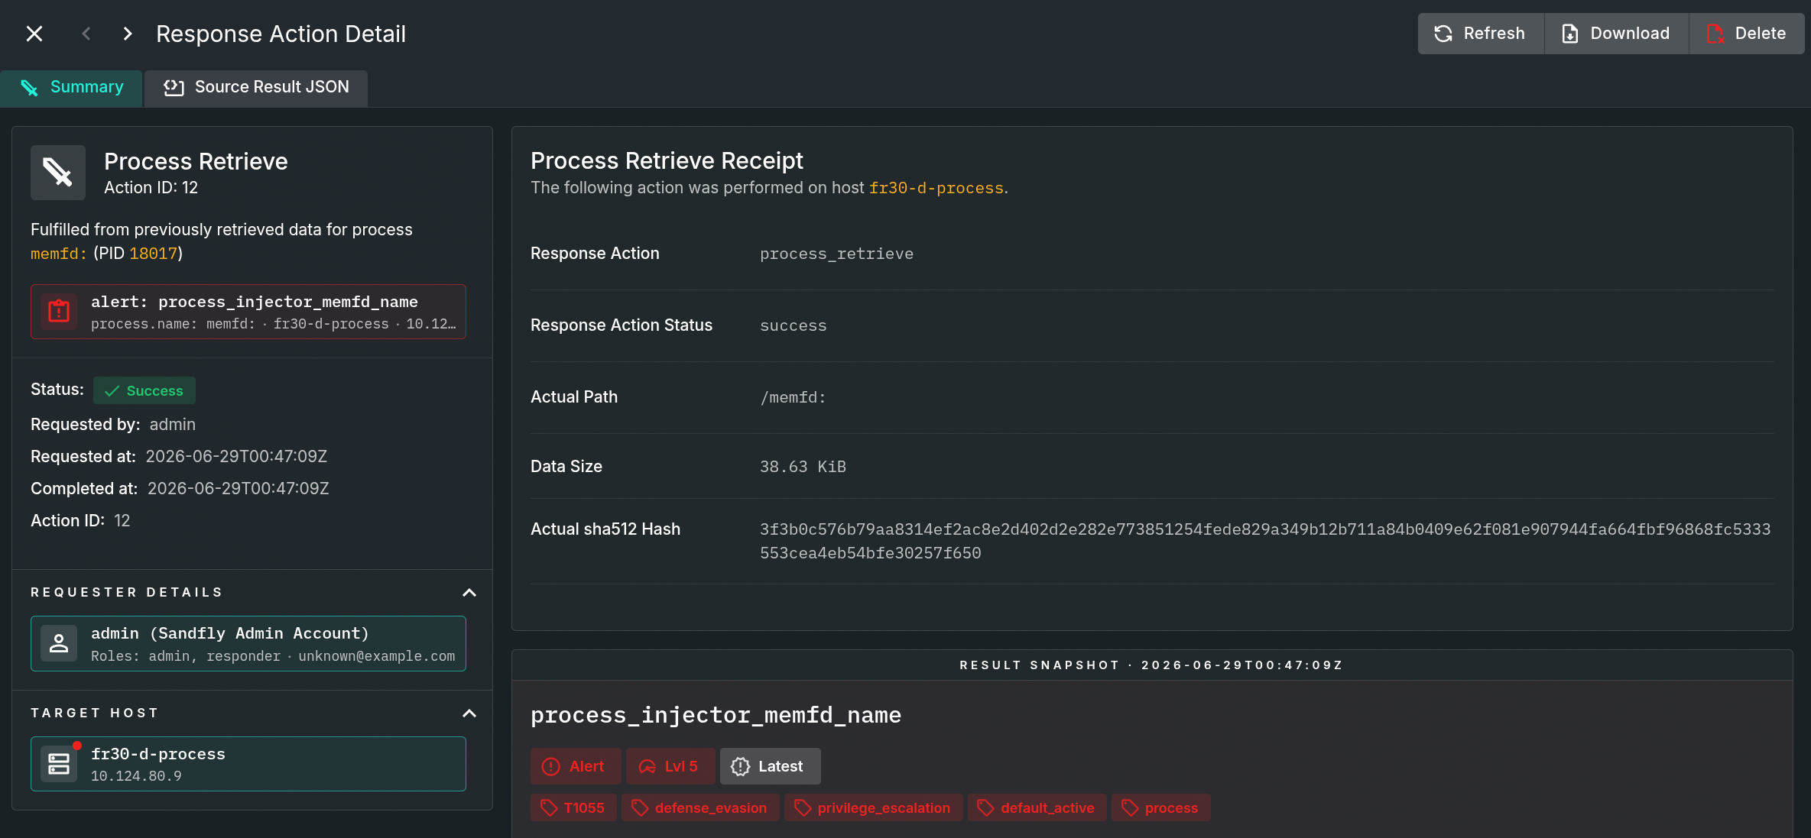Select the T1055 tag
The height and width of the screenshot is (838, 1811).
coord(573,808)
